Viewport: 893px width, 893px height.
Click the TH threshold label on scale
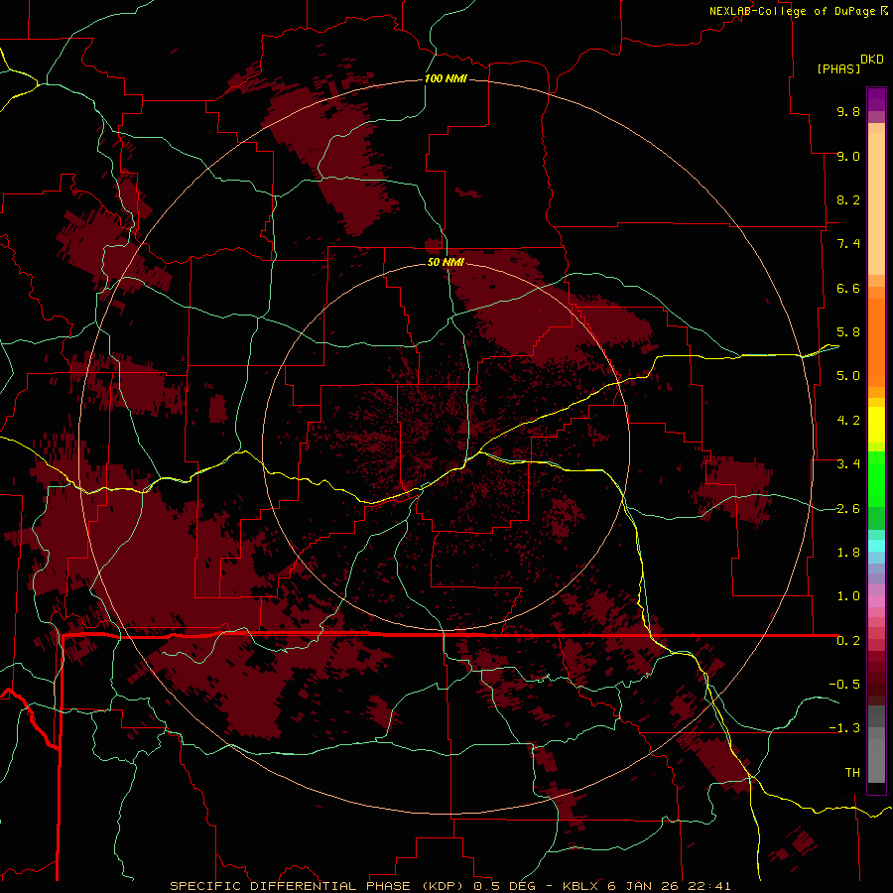tap(852, 773)
